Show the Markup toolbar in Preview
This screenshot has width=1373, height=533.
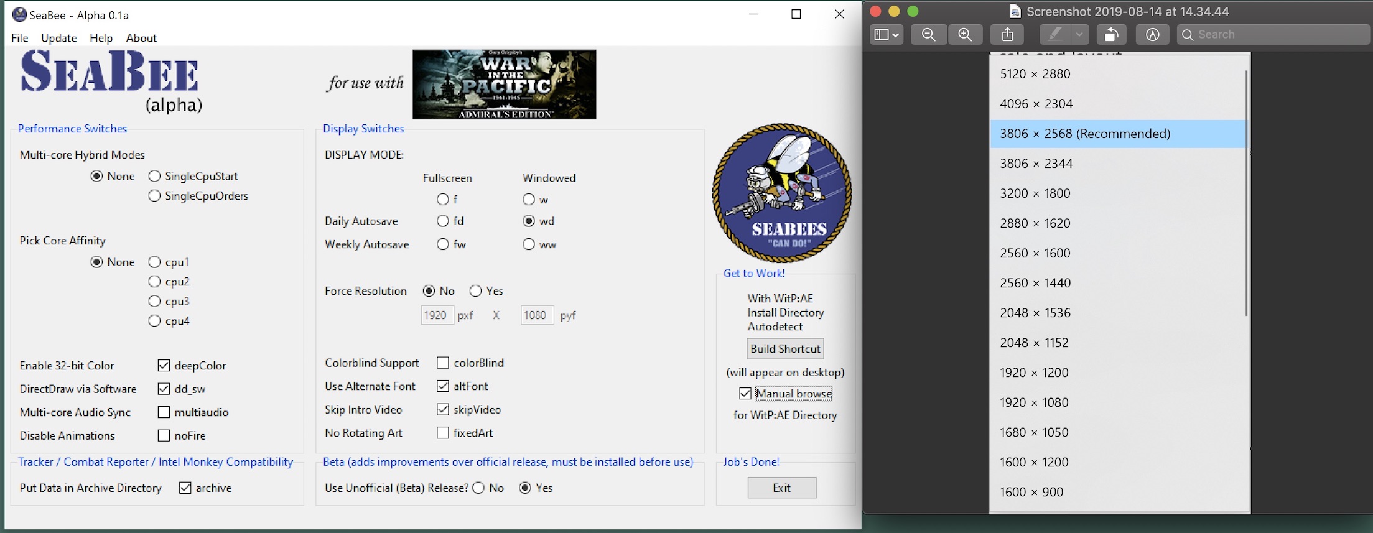(x=1152, y=35)
